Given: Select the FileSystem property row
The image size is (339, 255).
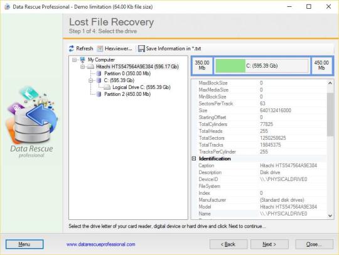Looking at the screenshot, I should (259, 186).
